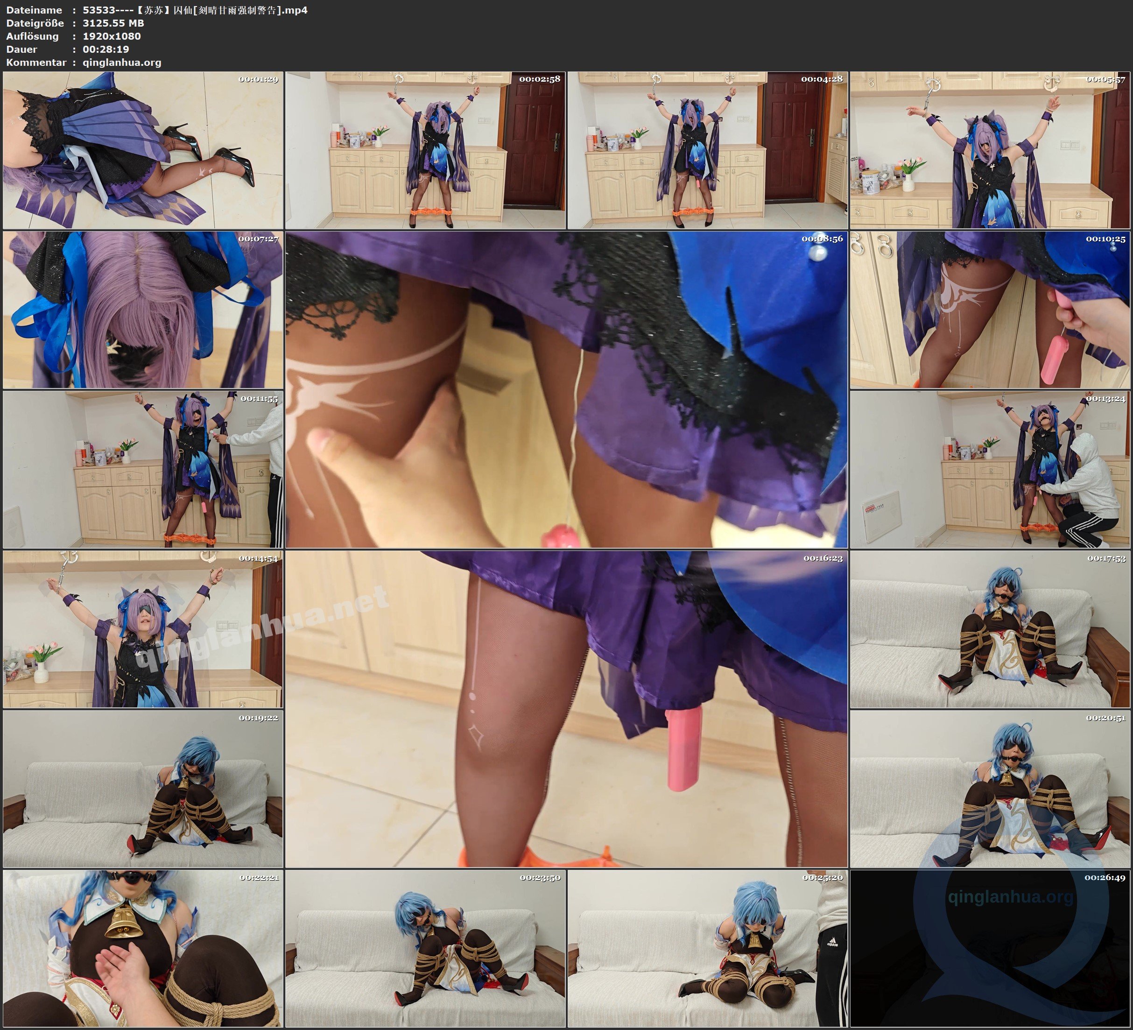Click the frame marked 00:10:25
Viewport: 1133px width, 1030px height.
(x=990, y=310)
